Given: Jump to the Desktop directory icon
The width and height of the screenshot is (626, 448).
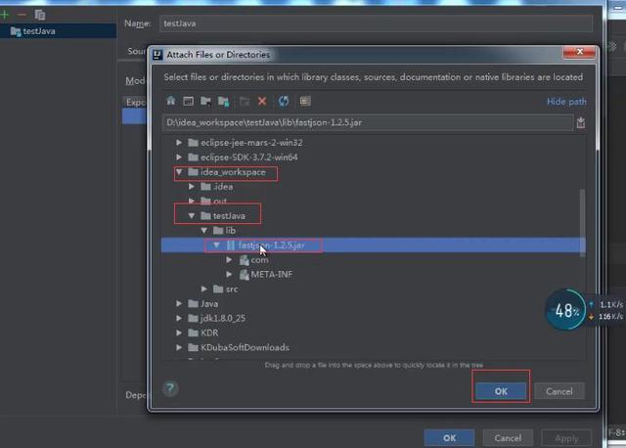Looking at the screenshot, I should click(x=188, y=101).
